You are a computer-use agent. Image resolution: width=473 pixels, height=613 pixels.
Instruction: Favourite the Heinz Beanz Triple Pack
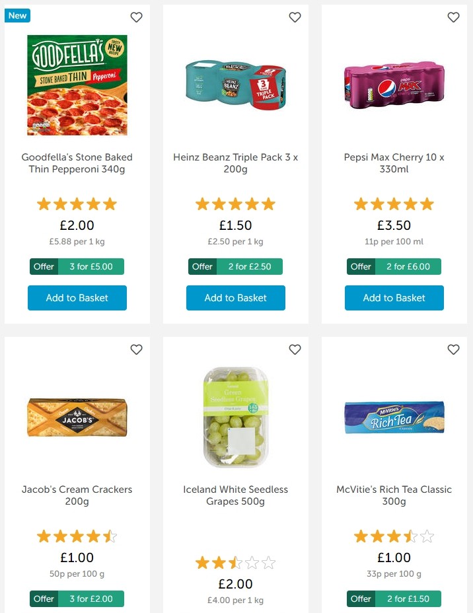pos(295,17)
